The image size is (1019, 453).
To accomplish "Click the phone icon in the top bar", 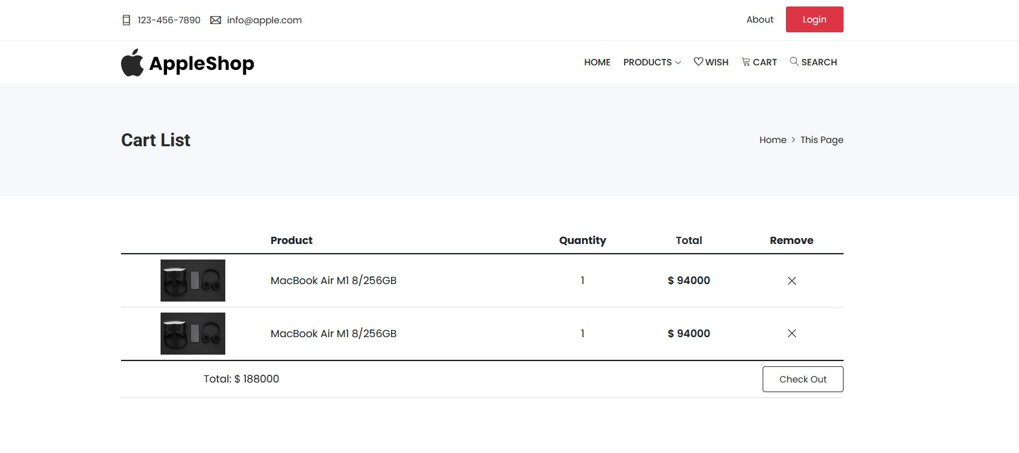I will click(126, 20).
